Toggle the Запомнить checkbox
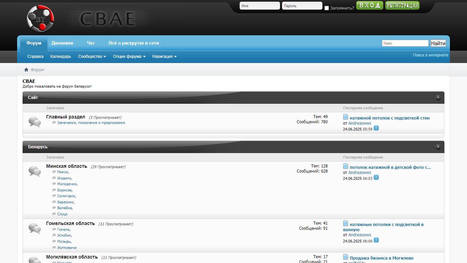The image size is (467, 263). pos(326,8)
